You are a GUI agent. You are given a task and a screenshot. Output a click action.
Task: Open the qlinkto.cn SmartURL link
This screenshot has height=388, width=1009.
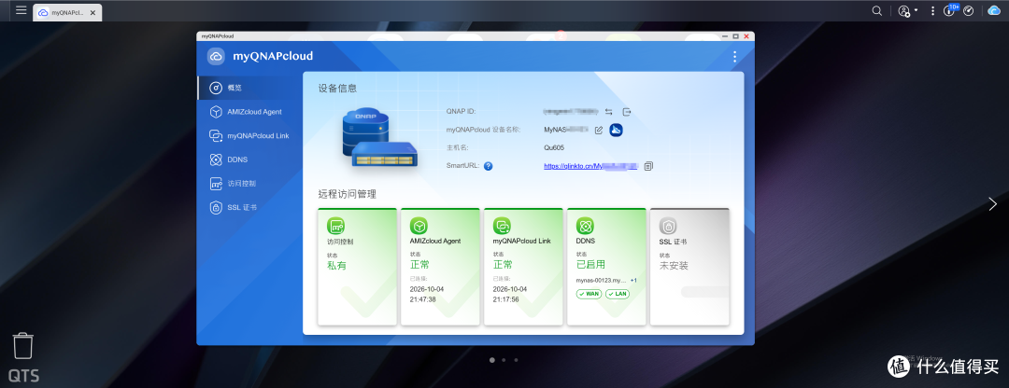590,166
